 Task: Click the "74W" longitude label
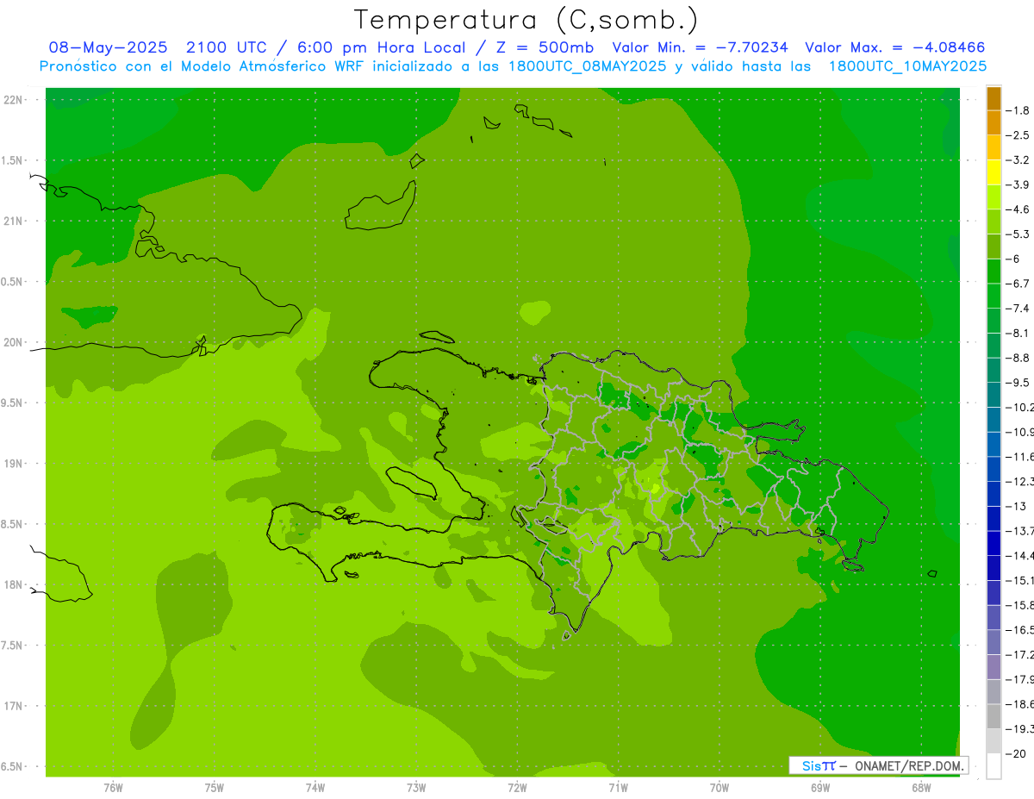(315, 787)
